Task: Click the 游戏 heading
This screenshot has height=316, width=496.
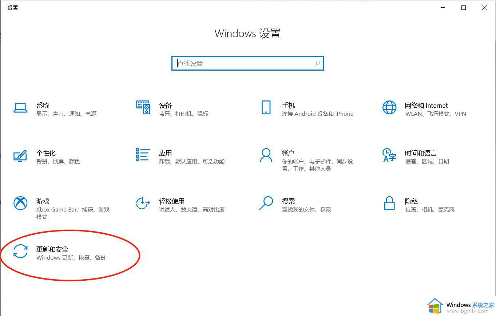Action: 43,201
